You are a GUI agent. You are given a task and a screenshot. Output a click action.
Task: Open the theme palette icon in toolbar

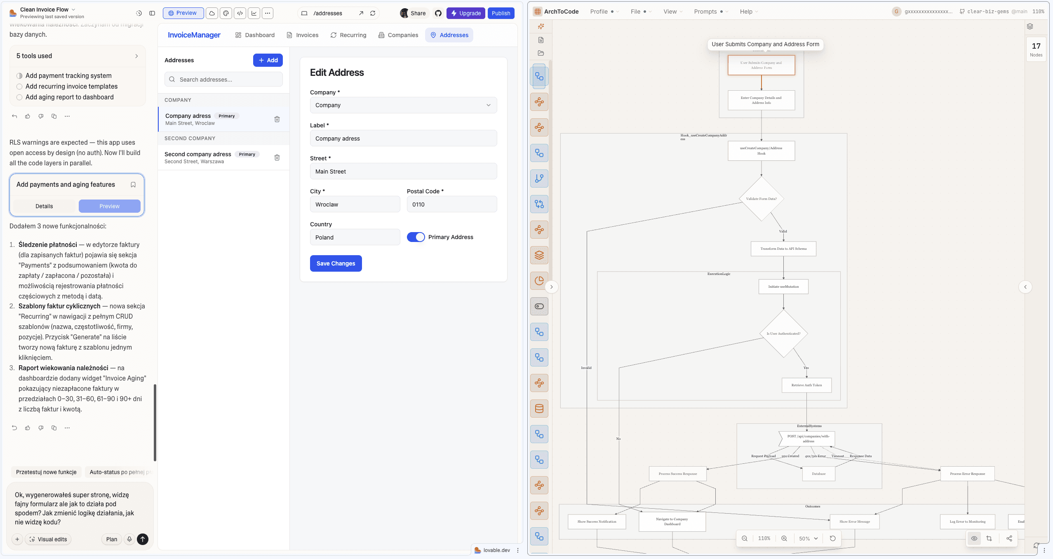(x=226, y=13)
